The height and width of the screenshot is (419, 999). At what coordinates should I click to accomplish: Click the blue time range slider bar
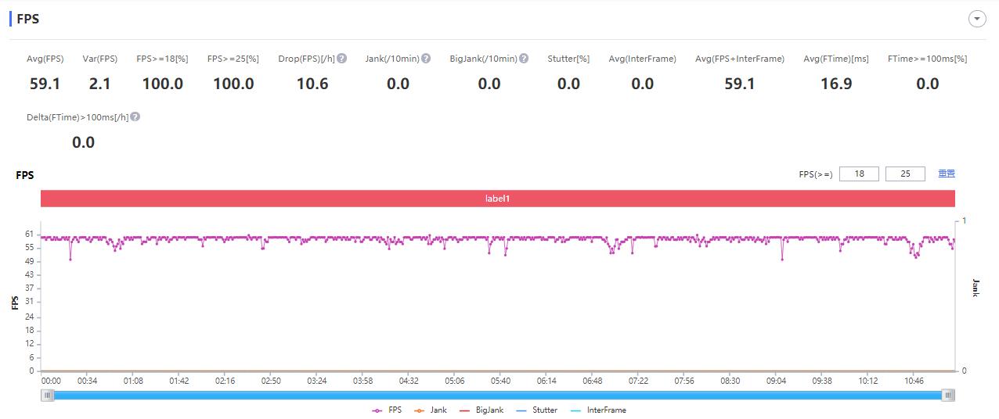498,396
